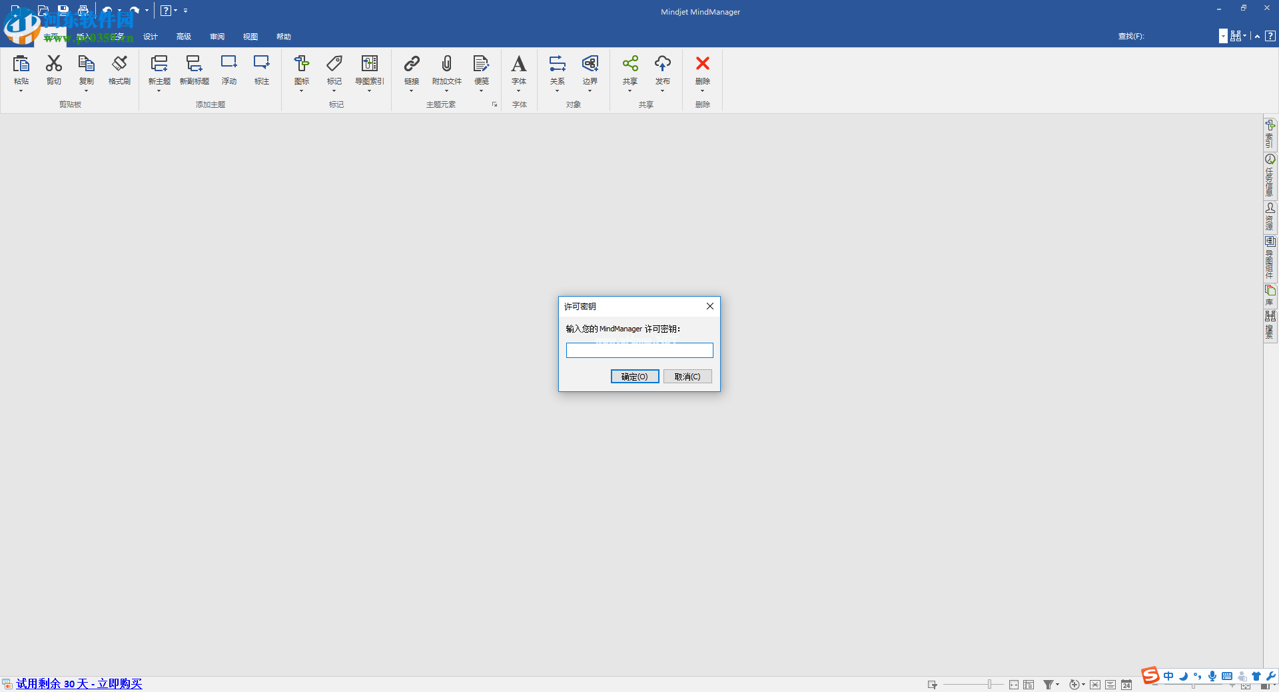Expand the 共享 dropdown arrow
This screenshot has height=692, width=1279.
click(630, 91)
